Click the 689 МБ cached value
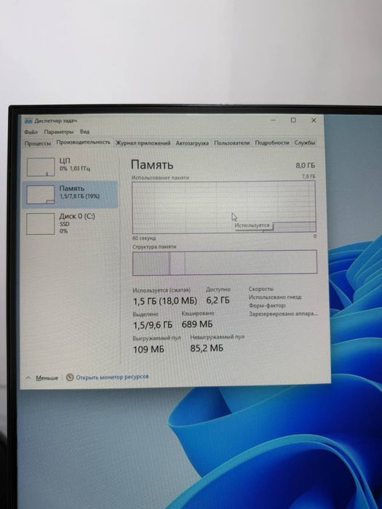Image resolution: width=382 pixels, height=509 pixels. 197,324
